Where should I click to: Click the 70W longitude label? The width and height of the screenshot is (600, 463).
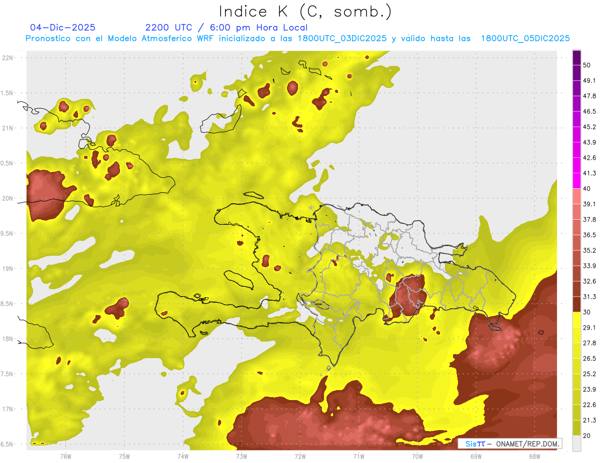coord(417,456)
